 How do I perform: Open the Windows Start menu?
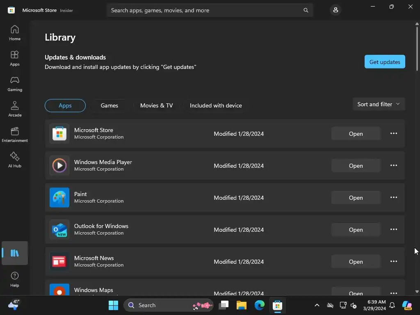(x=113, y=305)
